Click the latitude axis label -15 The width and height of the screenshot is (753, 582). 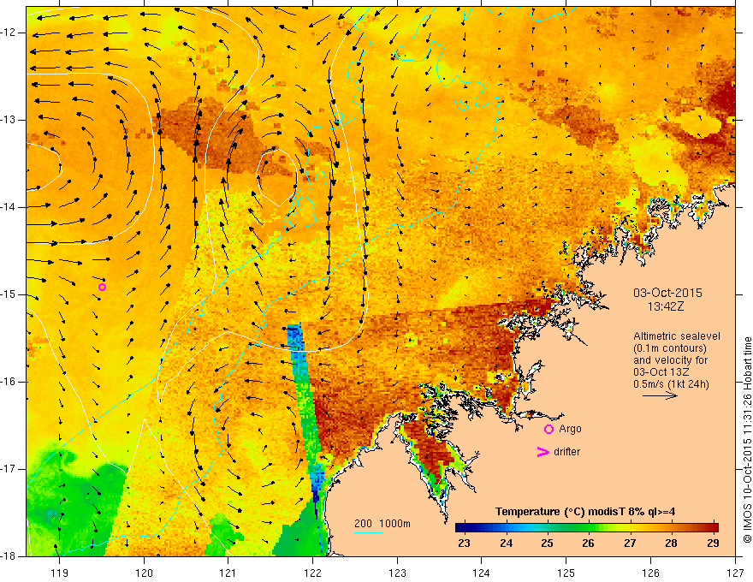coord(9,294)
